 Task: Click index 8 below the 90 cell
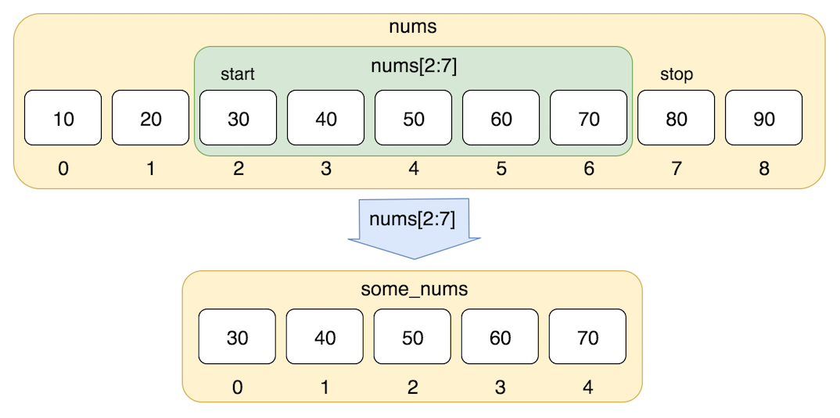point(764,169)
